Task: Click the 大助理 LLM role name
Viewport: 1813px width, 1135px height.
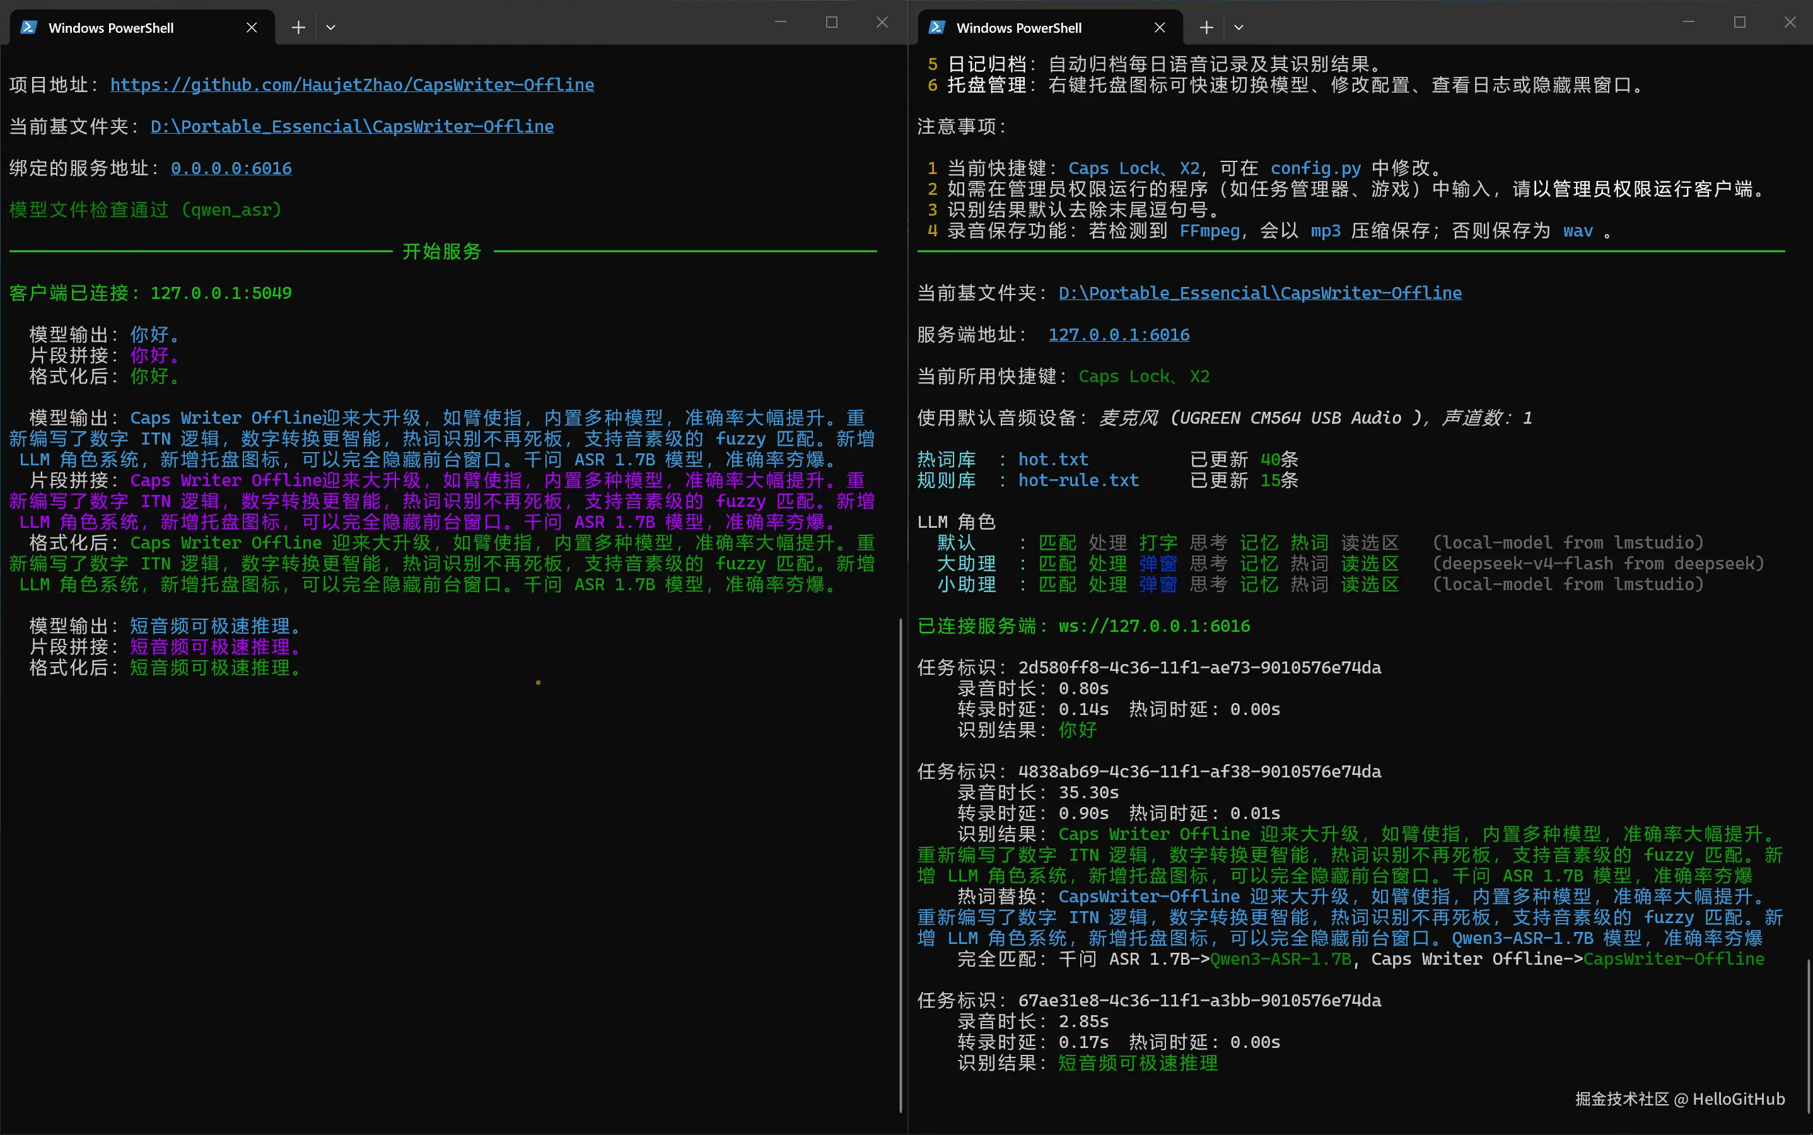Action: pyautogui.click(x=966, y=564)
